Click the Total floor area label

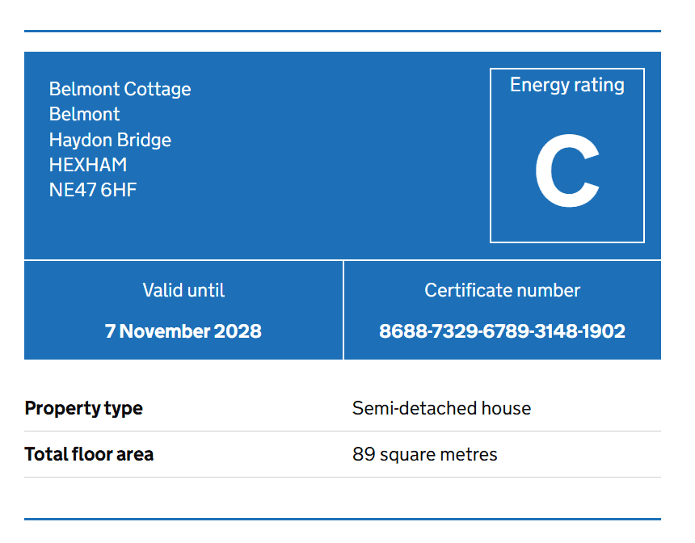click(89, 454)
